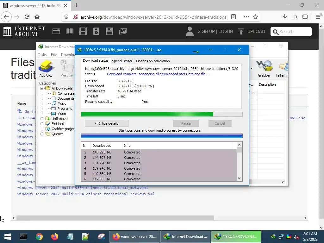Switch to Internet Download Manager taskbar button
The width and height of the screenshot is (324, 243).
tap(185, 237)
